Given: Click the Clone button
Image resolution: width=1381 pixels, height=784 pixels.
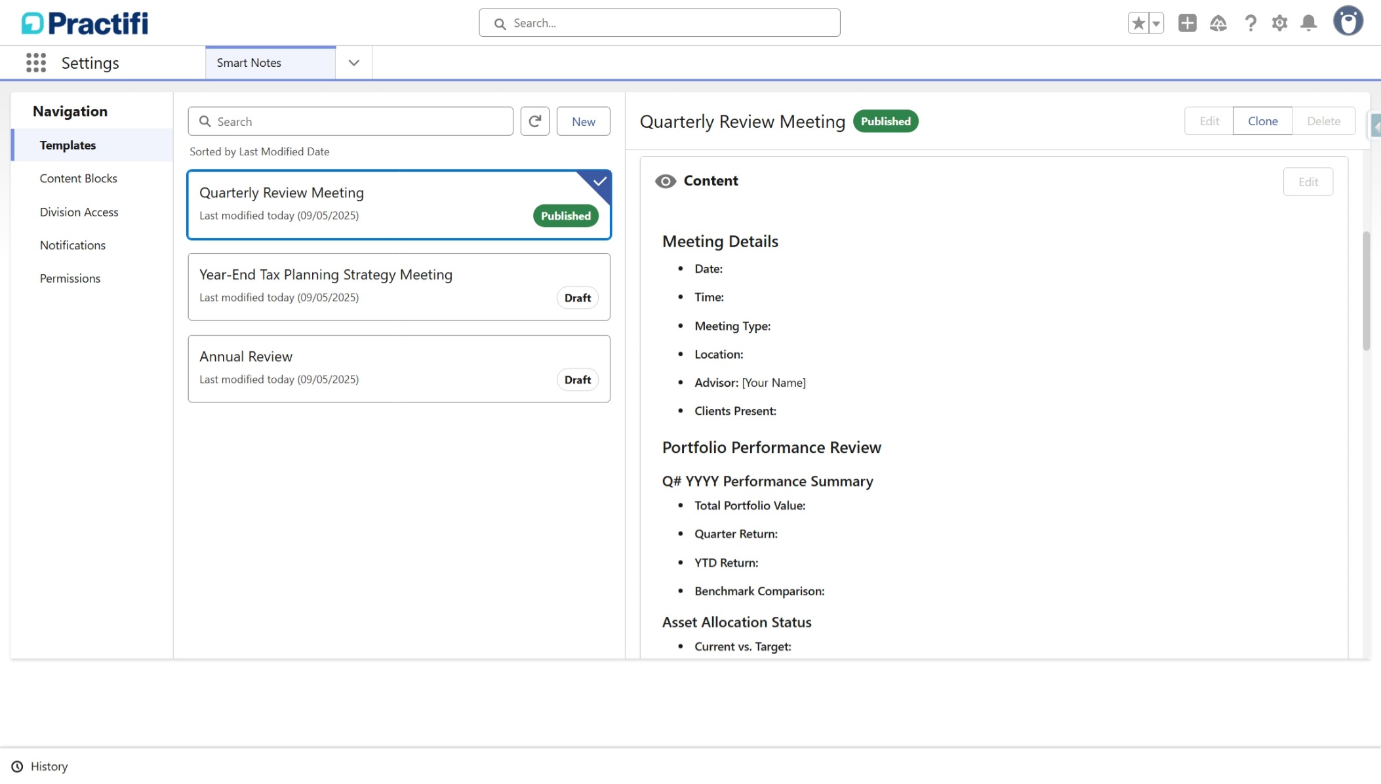Looking at the screenshot, I should pyautogui.click(x=1262, y=121).
